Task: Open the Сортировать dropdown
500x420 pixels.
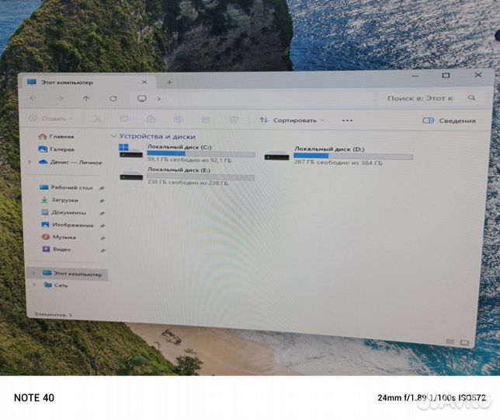Action: [292, 121]
